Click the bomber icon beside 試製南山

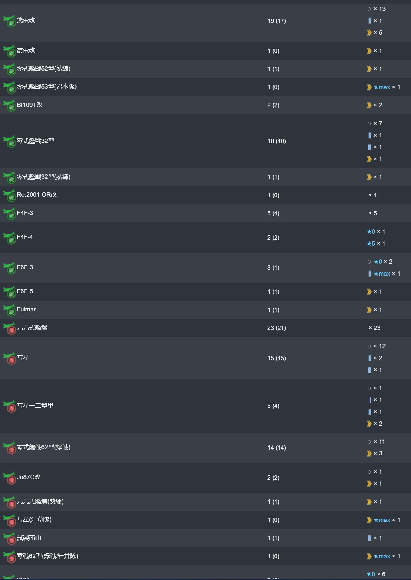coord(9,539)
